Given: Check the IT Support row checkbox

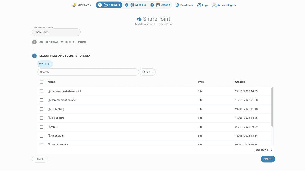Looking at the screenshot, I should click(42, 118).
